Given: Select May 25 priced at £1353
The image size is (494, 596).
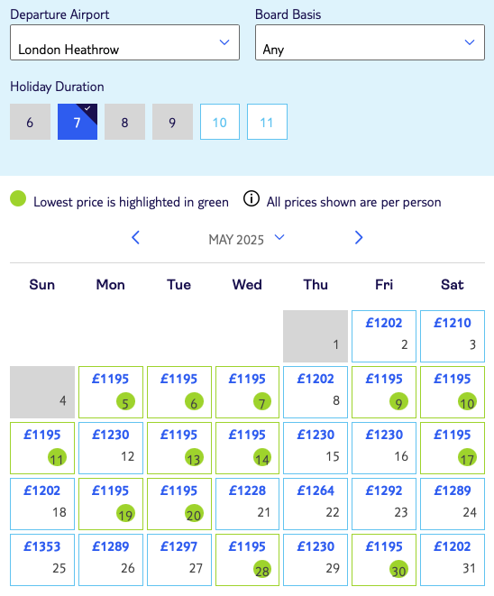Looking at the screenshot, I should [x=42, y=560].
